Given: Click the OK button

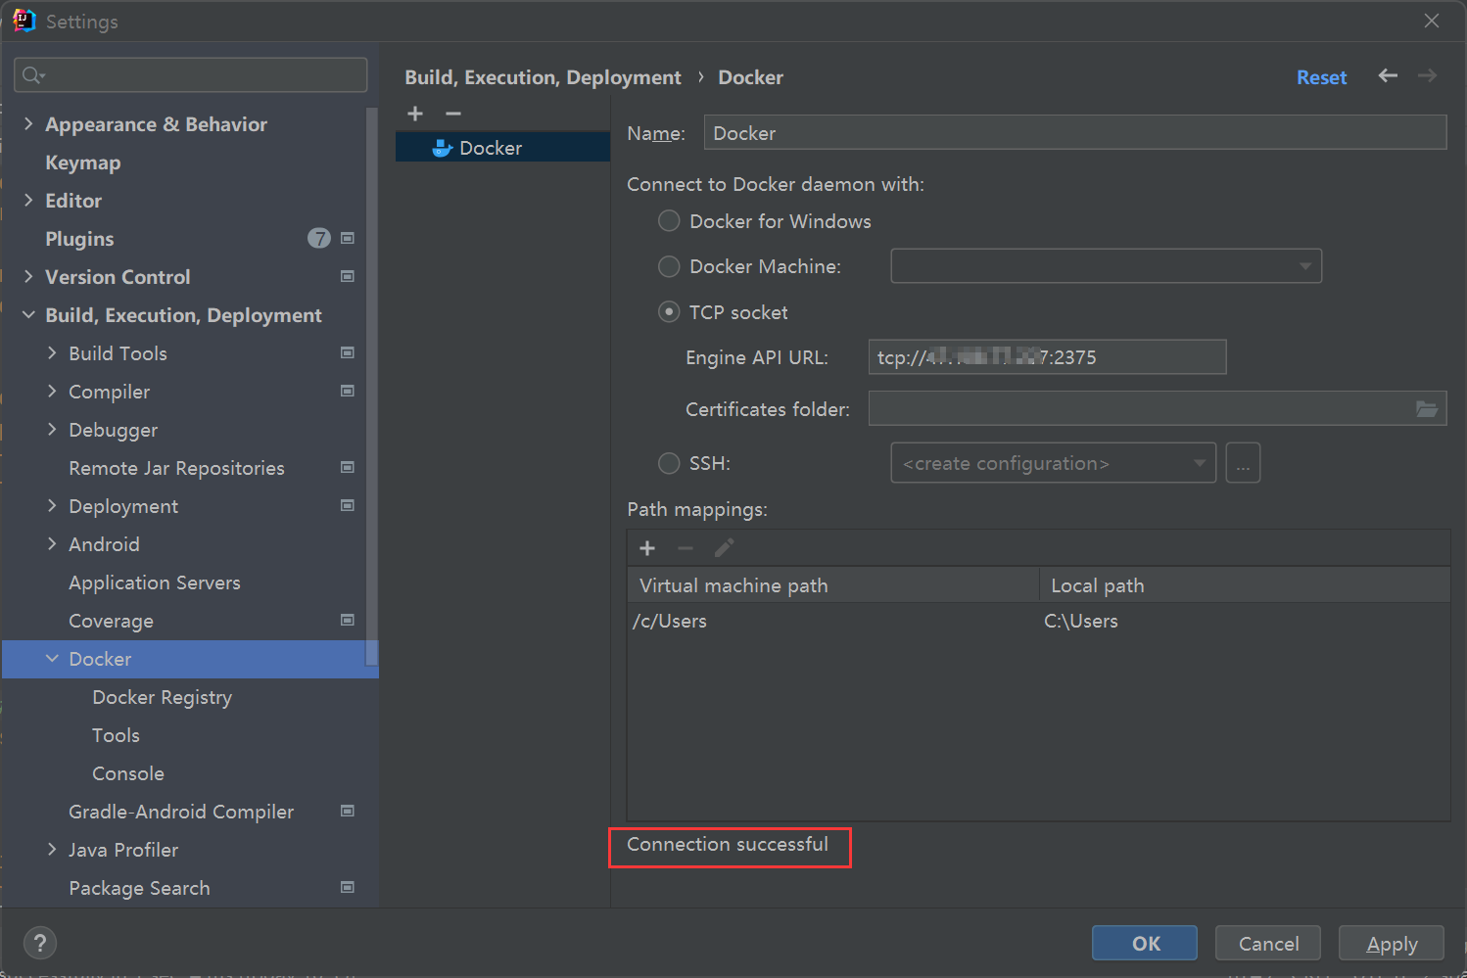Looking at the screenshot, I should [x=1145, y=943].
